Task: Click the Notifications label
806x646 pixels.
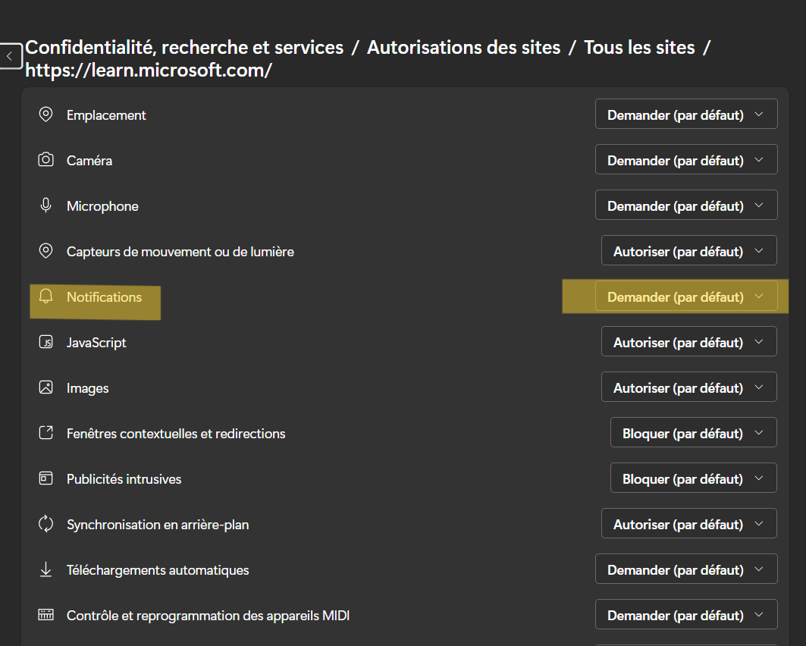Action: point(105,297)
